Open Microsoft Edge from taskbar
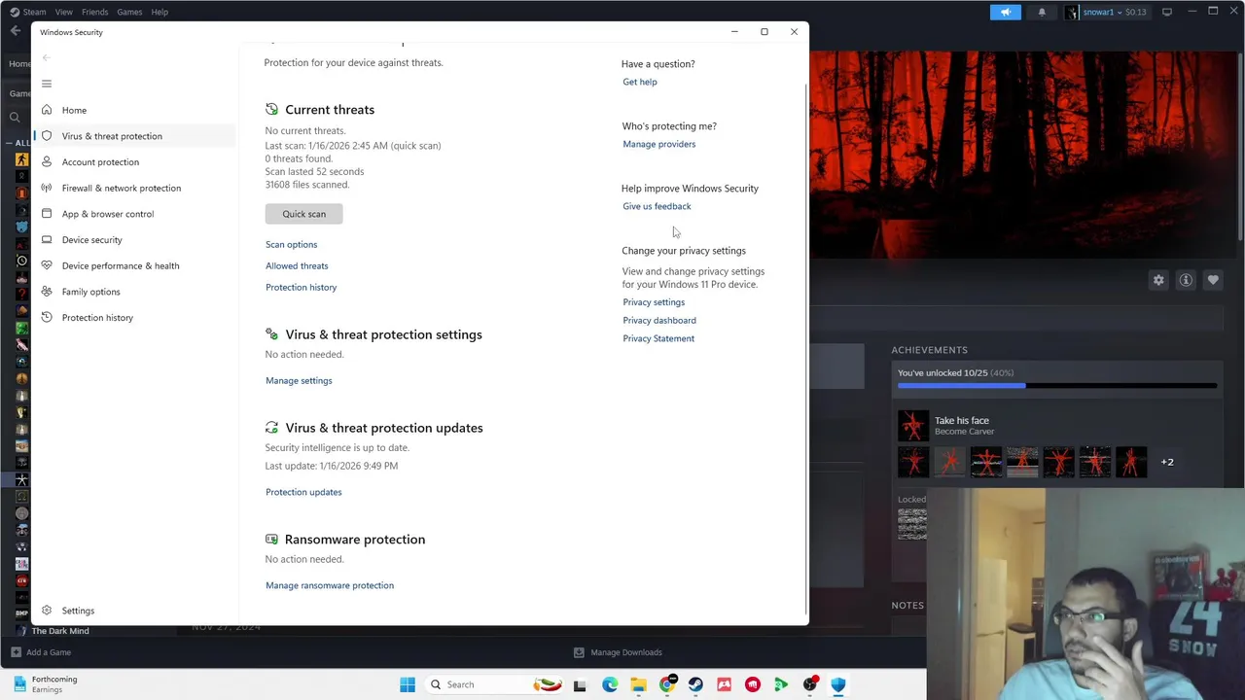 pos(610,684)
